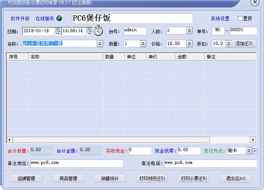The image size is (264, 190).
Task: Open 商品管理 product management
Action: (68, 179)
